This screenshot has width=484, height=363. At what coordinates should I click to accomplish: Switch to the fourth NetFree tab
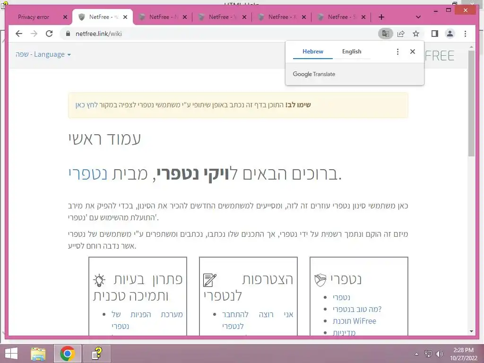278,17
